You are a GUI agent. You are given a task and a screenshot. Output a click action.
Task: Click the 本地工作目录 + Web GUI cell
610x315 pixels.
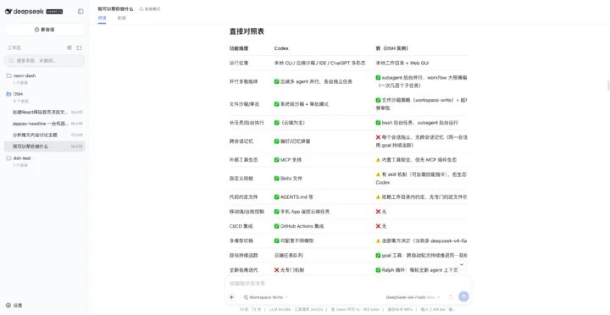pos(402,63)
